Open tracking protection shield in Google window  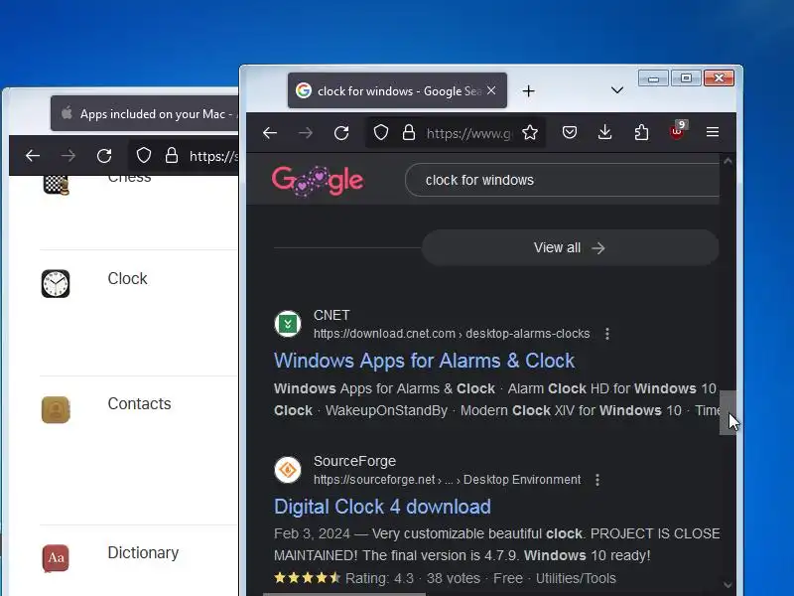point(381,133)
